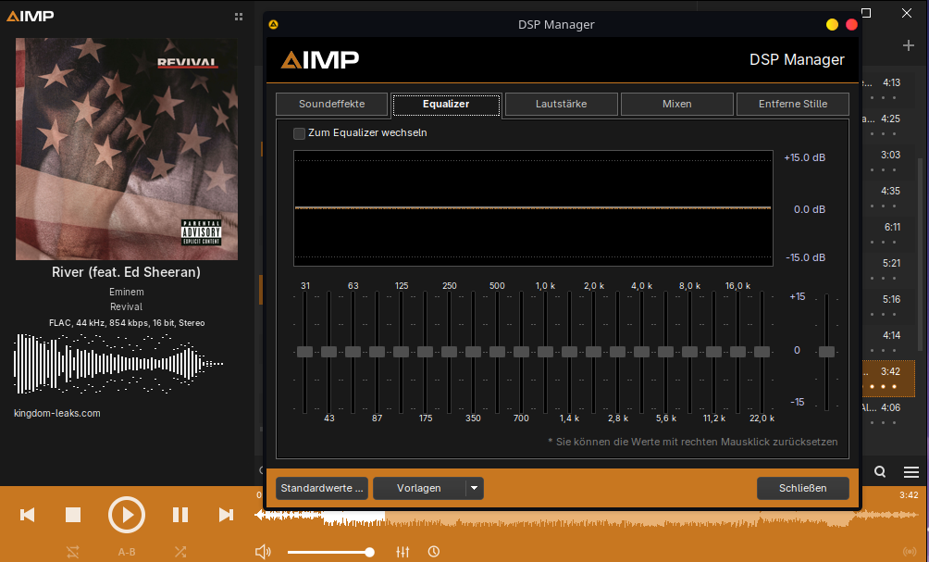Switch to the Mixen tab

677,104
